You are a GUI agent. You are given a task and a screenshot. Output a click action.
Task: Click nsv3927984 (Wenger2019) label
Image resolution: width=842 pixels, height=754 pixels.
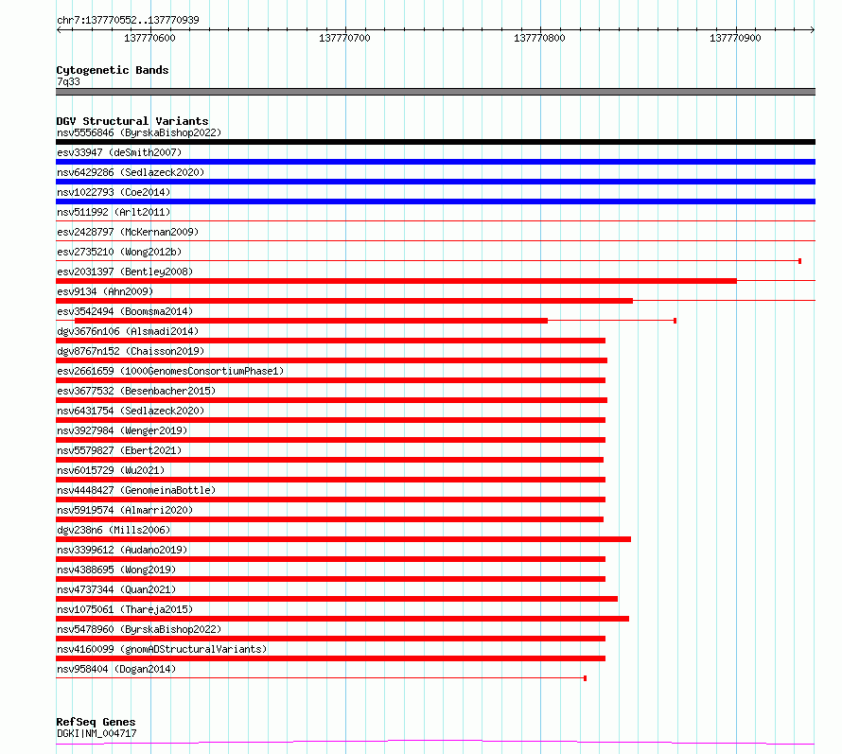(122, 430)
